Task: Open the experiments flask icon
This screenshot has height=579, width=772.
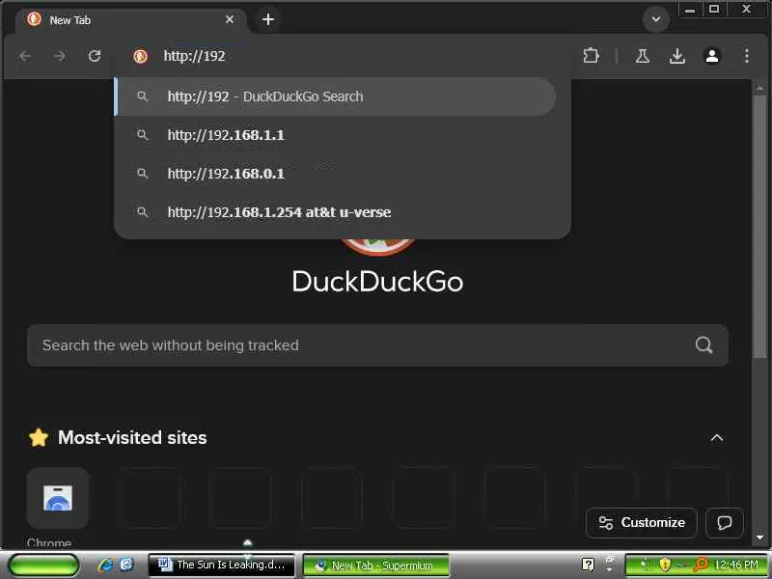Action: (642, 56)
